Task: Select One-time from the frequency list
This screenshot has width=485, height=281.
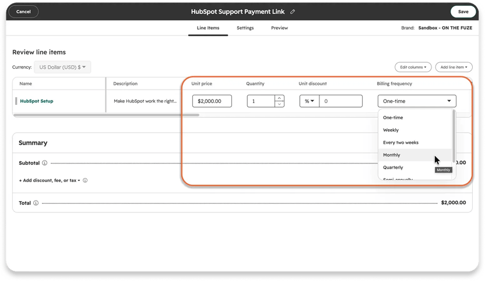Action: coord(415,118)
